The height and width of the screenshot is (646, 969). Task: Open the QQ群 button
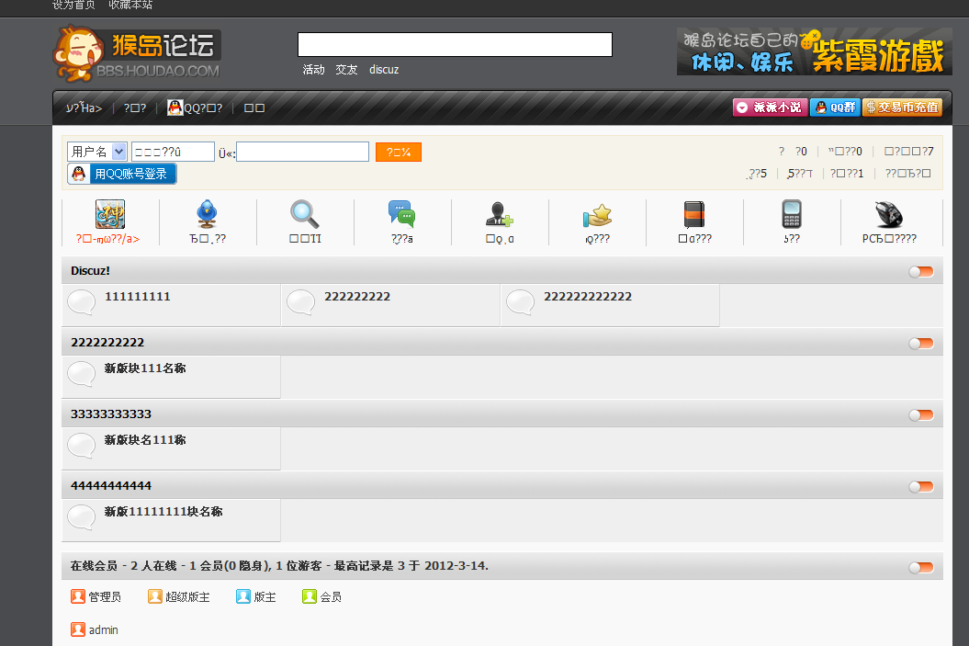pyautogui.click(x=836, y=108)
